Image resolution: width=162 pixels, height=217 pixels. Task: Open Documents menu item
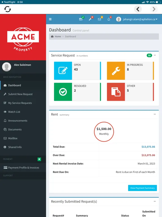pos(23,129)
